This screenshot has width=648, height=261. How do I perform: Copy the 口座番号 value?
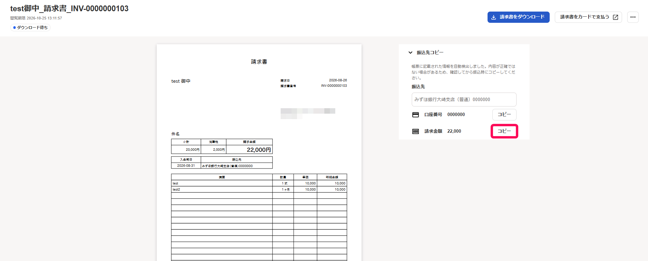pos(504,115)
